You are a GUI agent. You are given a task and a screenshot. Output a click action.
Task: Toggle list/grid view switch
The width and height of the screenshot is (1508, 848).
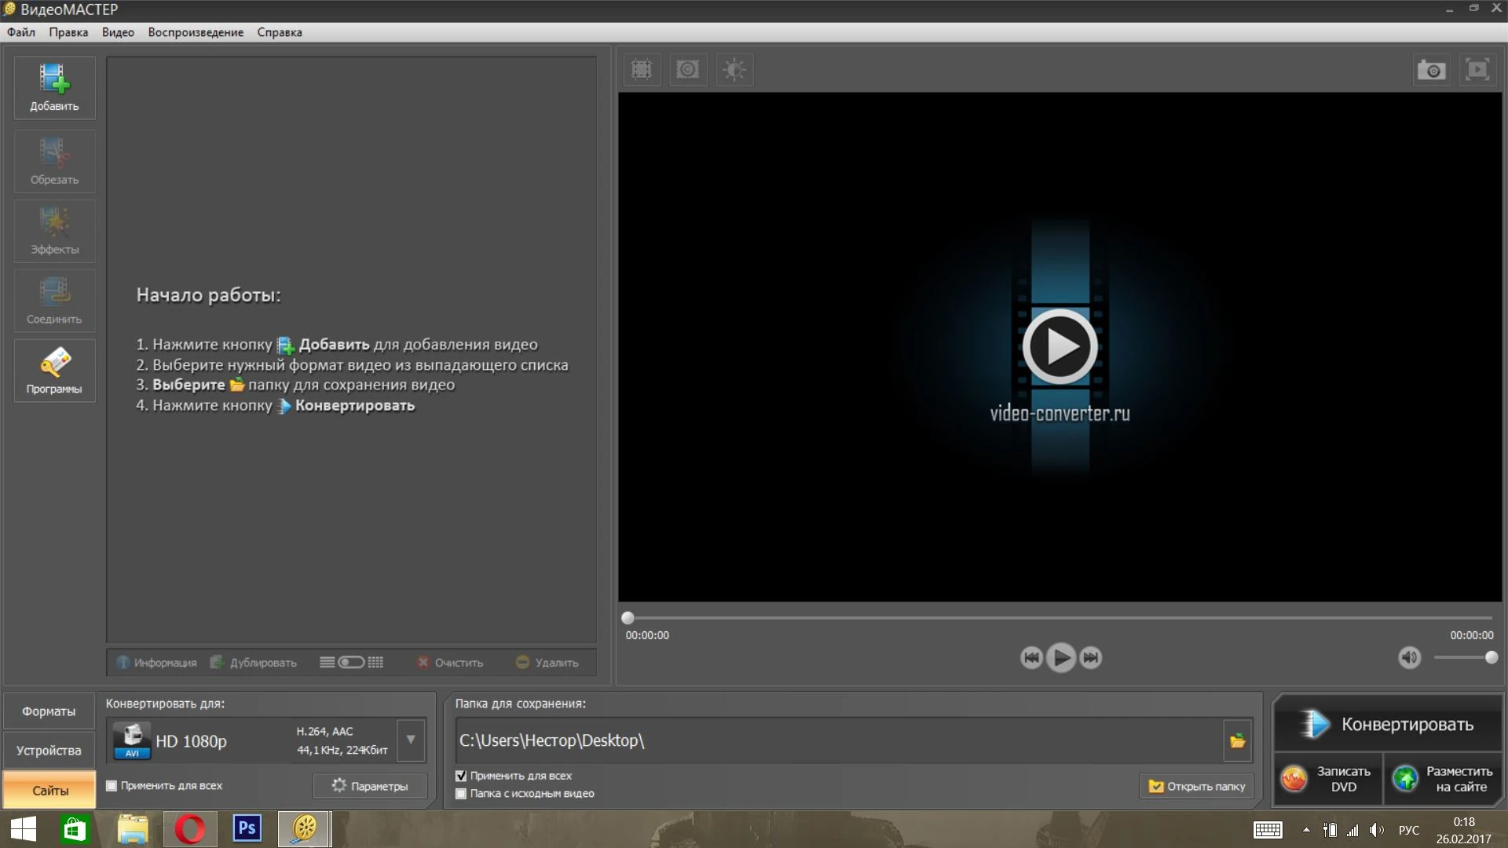(x=351, y=662)
